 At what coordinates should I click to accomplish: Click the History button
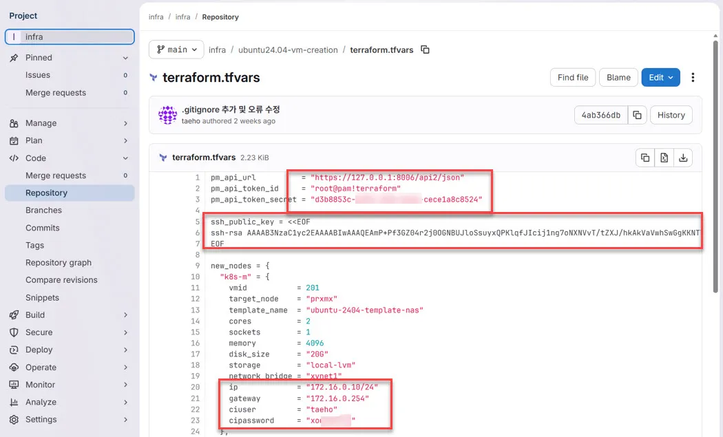pyautogui.click(x=671, y=115)
